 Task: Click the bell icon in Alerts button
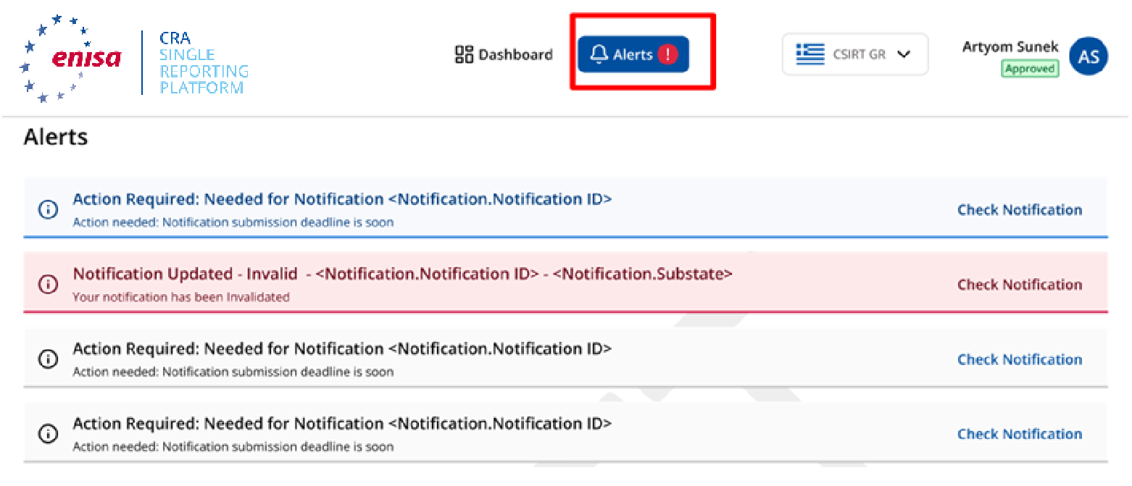tap(599, 54)
